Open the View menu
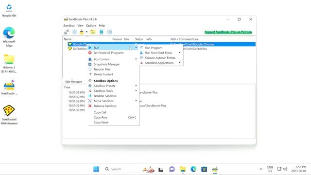 tap(80, 26)
